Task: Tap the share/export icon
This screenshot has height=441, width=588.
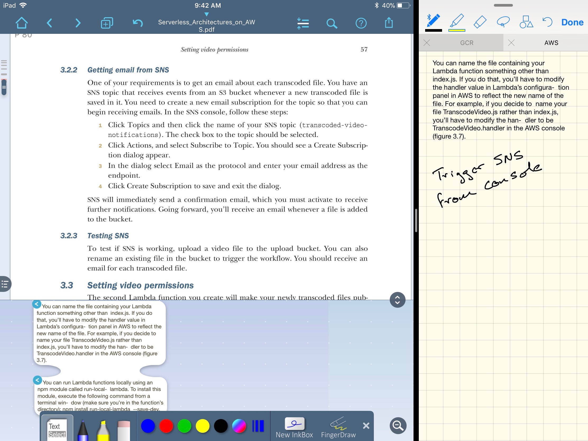Action: point(389,23)
